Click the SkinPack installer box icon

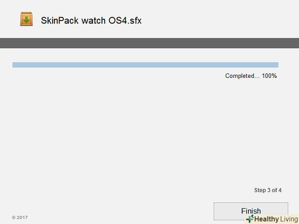(26, 19)
